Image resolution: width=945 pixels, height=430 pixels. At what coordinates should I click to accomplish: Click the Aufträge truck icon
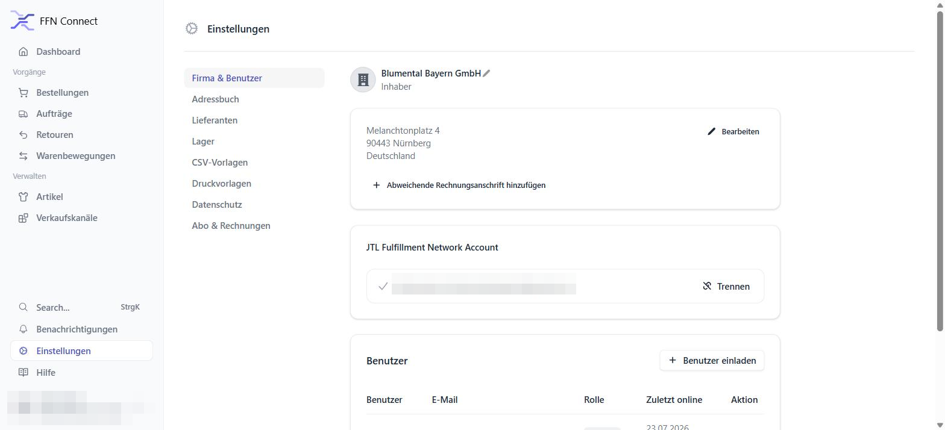[23, 114]
